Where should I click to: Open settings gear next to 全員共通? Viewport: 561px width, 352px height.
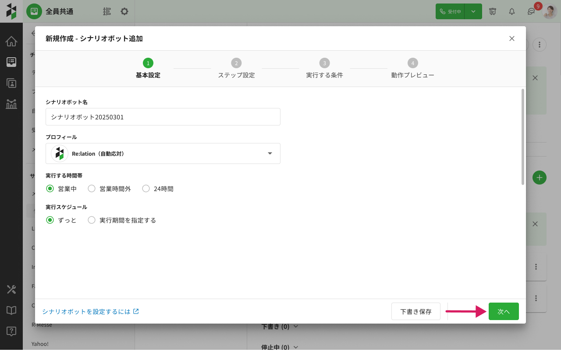click(124, 11)
